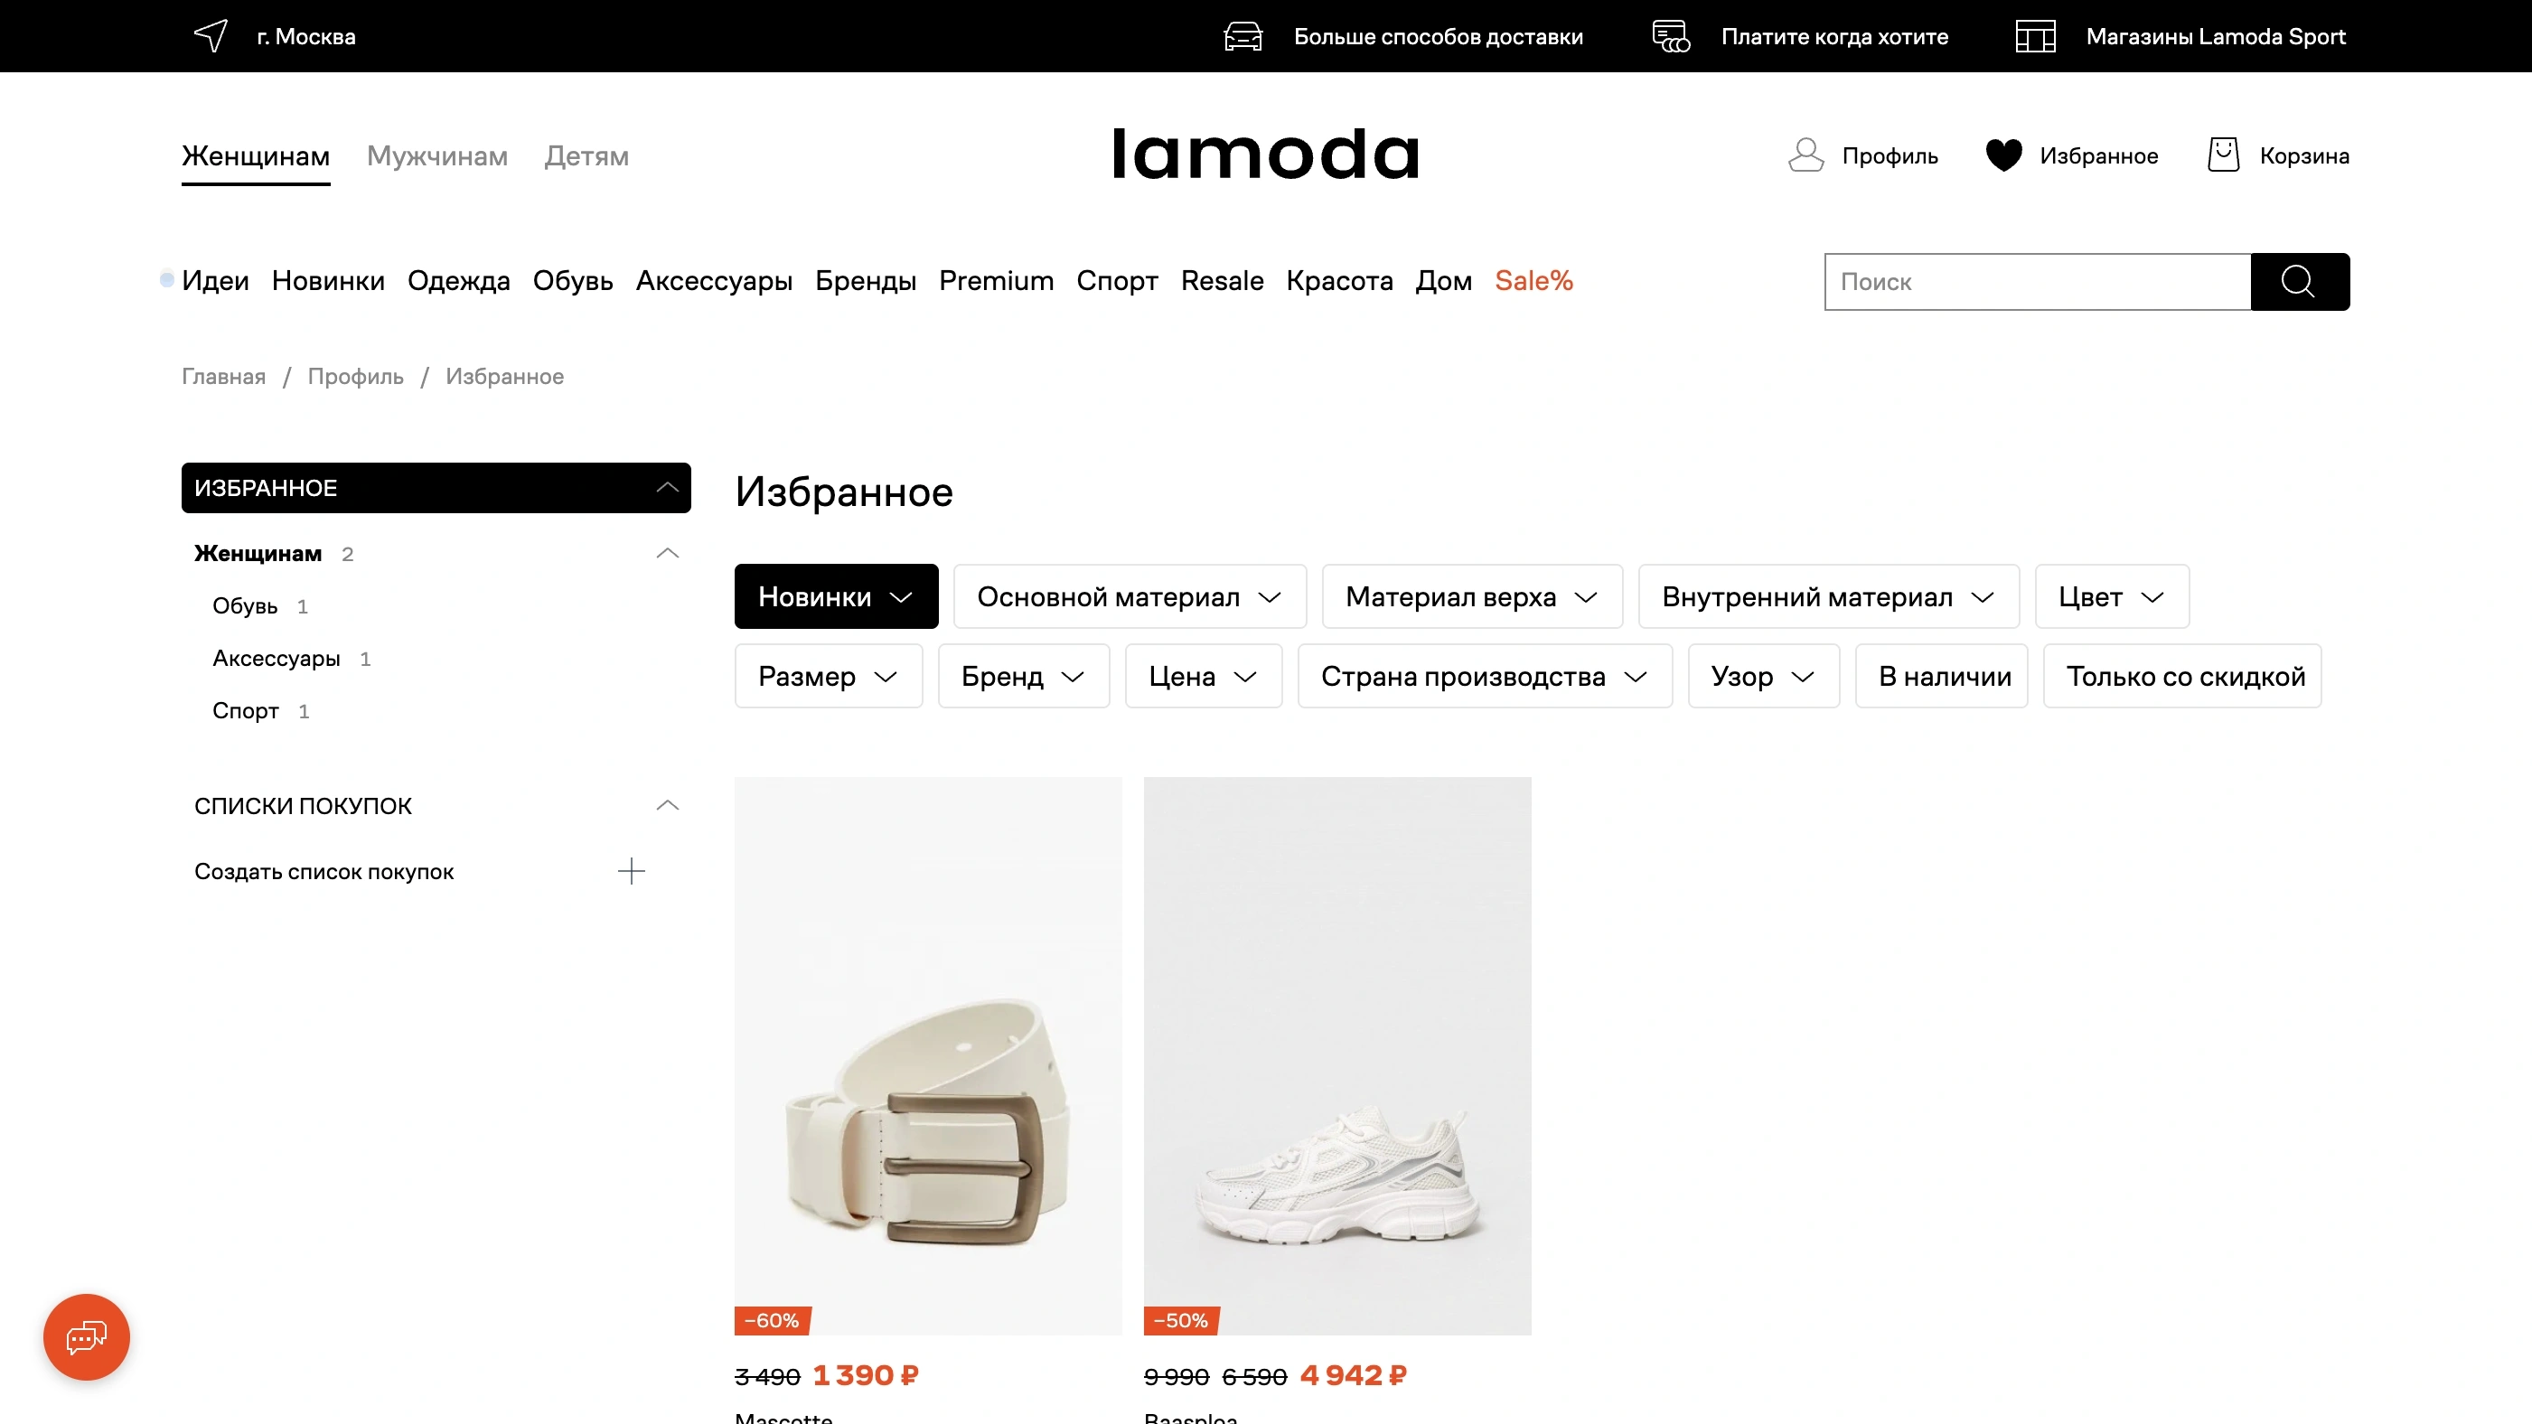Open the Корзина cart icon
Screen dimensions: 2532x1424
coord(2223,155)
